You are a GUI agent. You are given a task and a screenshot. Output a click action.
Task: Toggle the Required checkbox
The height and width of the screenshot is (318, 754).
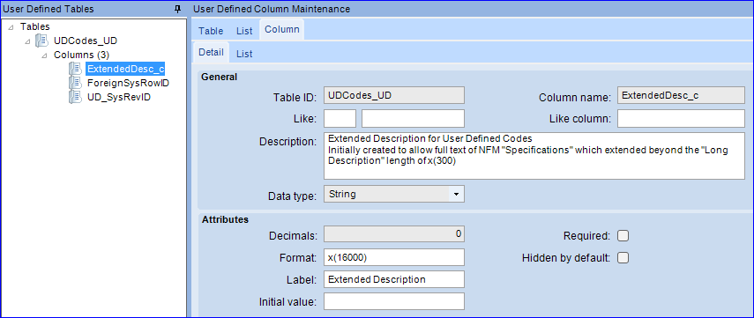point(623,236)
